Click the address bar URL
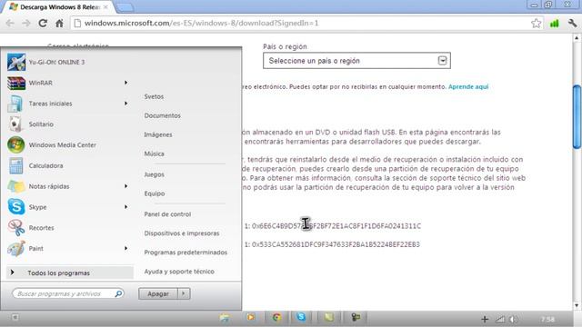Viewport: 582px width, 327px height. [202, 23]
